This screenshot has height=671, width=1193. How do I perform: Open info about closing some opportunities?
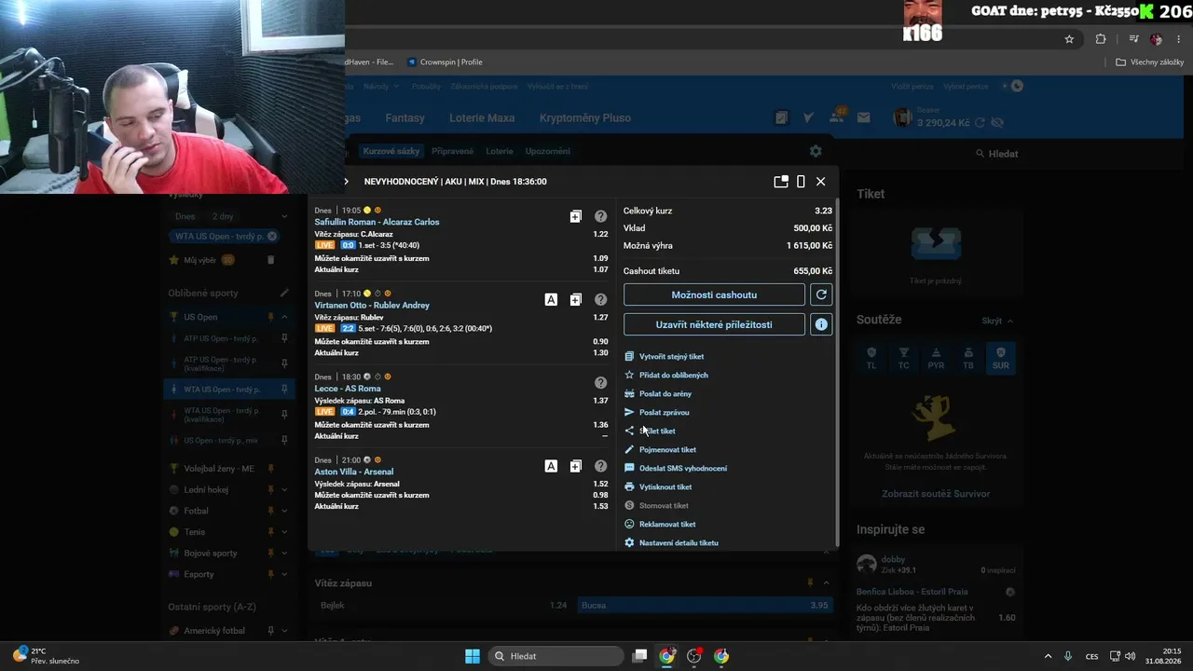click(x=821, y=324)
